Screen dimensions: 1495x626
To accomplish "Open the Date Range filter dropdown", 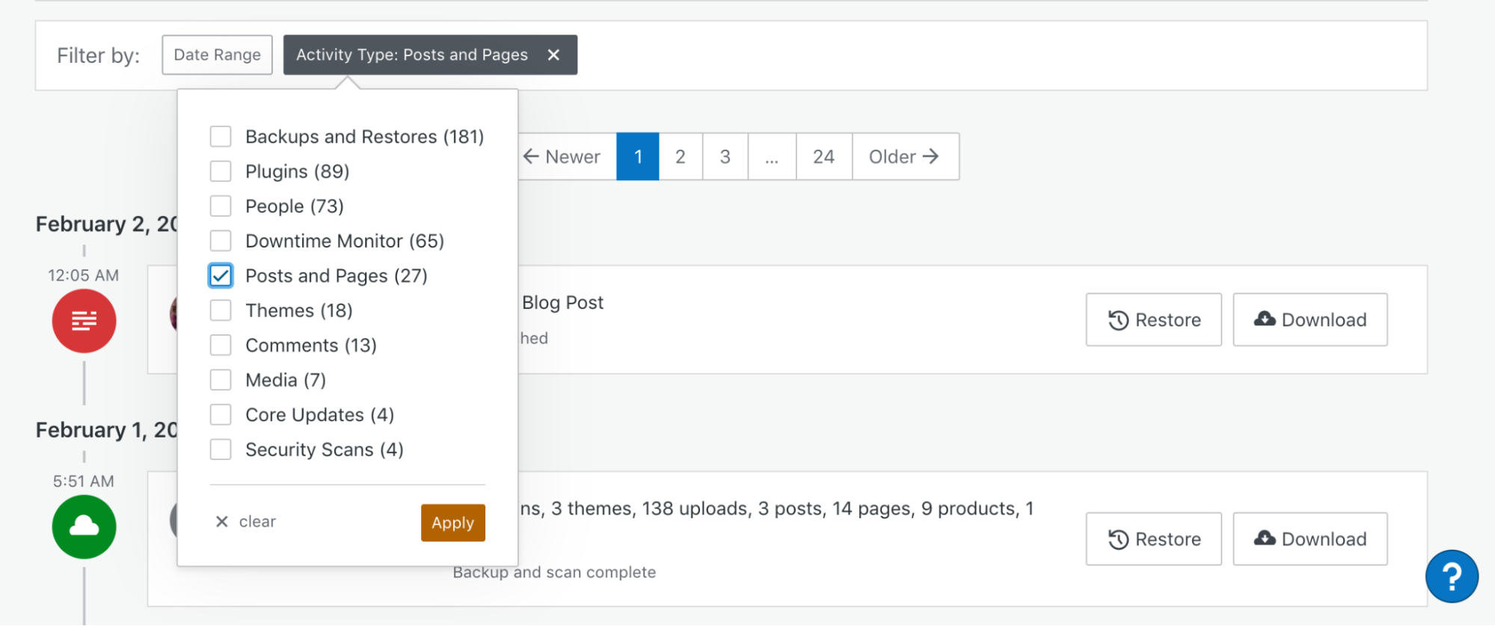I will pos(217,55).
